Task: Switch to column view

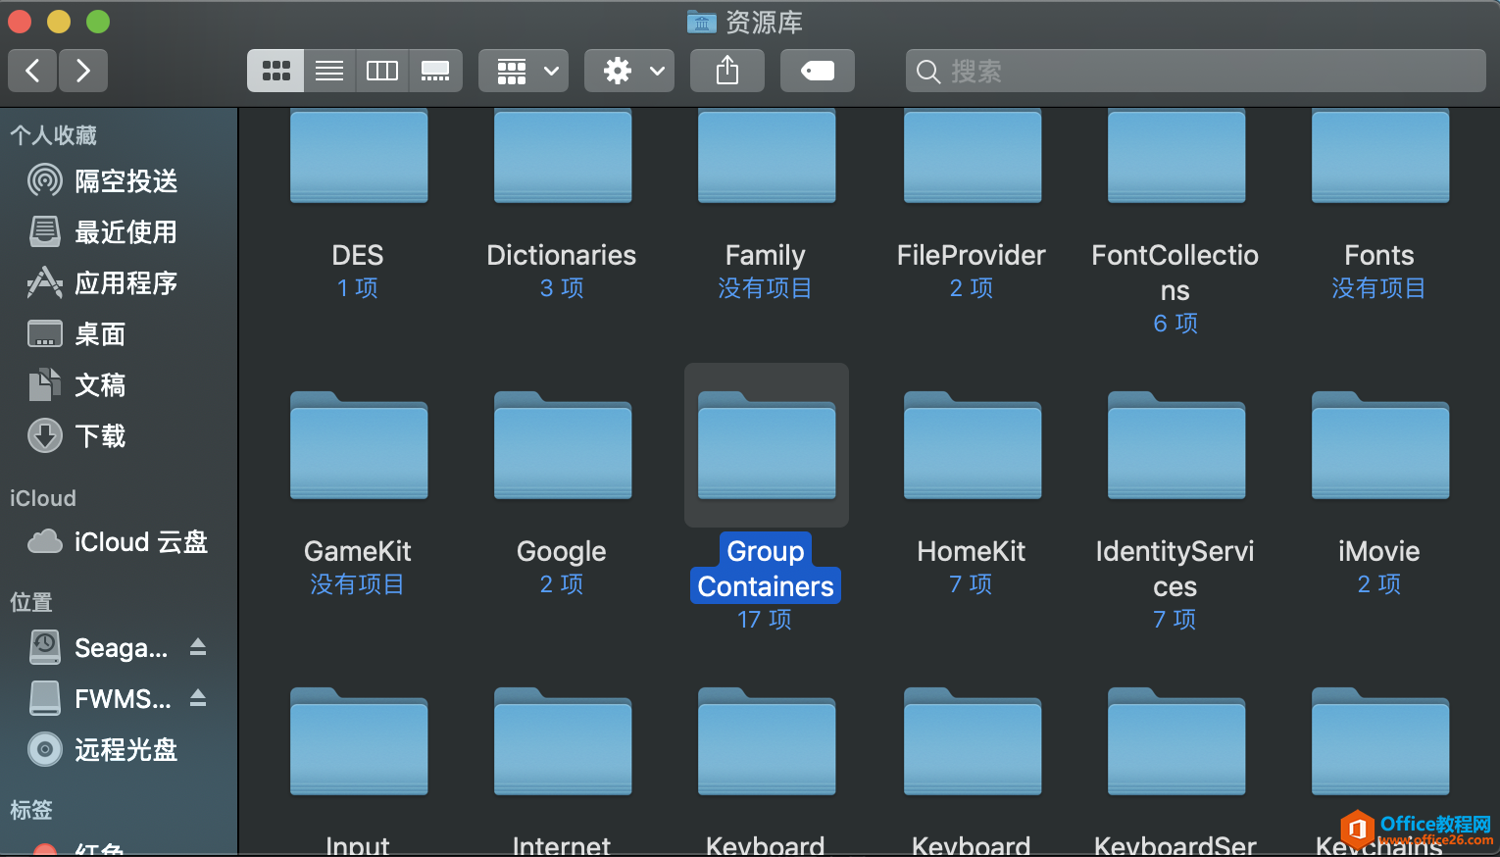Action: (382, 71)
